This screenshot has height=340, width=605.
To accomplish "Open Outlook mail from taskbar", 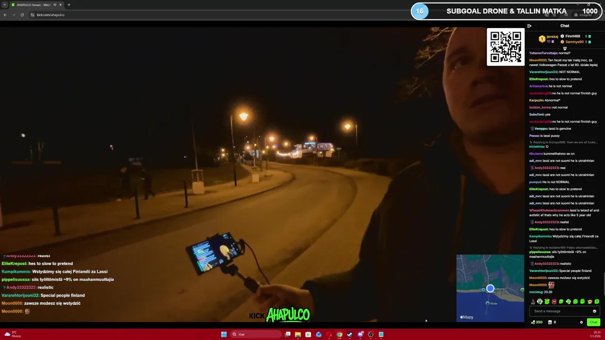I will click(x=319, y=334).
